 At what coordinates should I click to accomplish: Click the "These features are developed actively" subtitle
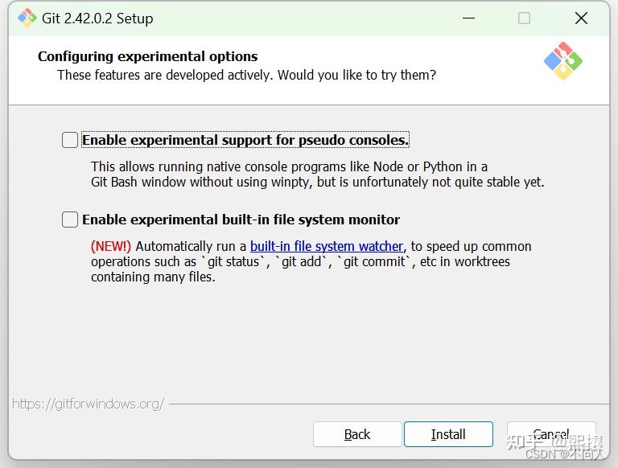246,75
